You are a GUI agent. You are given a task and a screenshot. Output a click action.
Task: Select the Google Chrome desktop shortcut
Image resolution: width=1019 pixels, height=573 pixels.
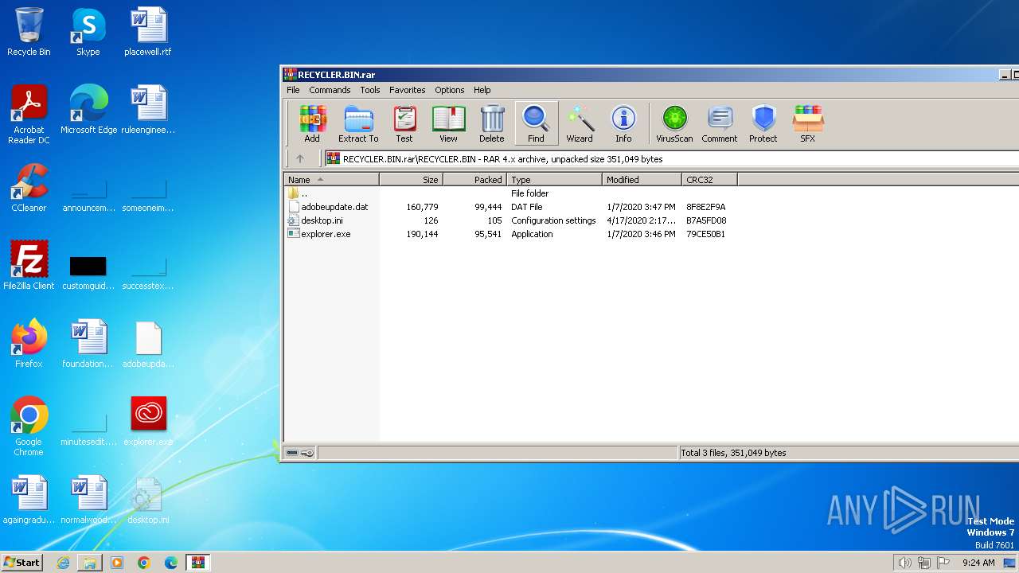[x=29, y=427]
